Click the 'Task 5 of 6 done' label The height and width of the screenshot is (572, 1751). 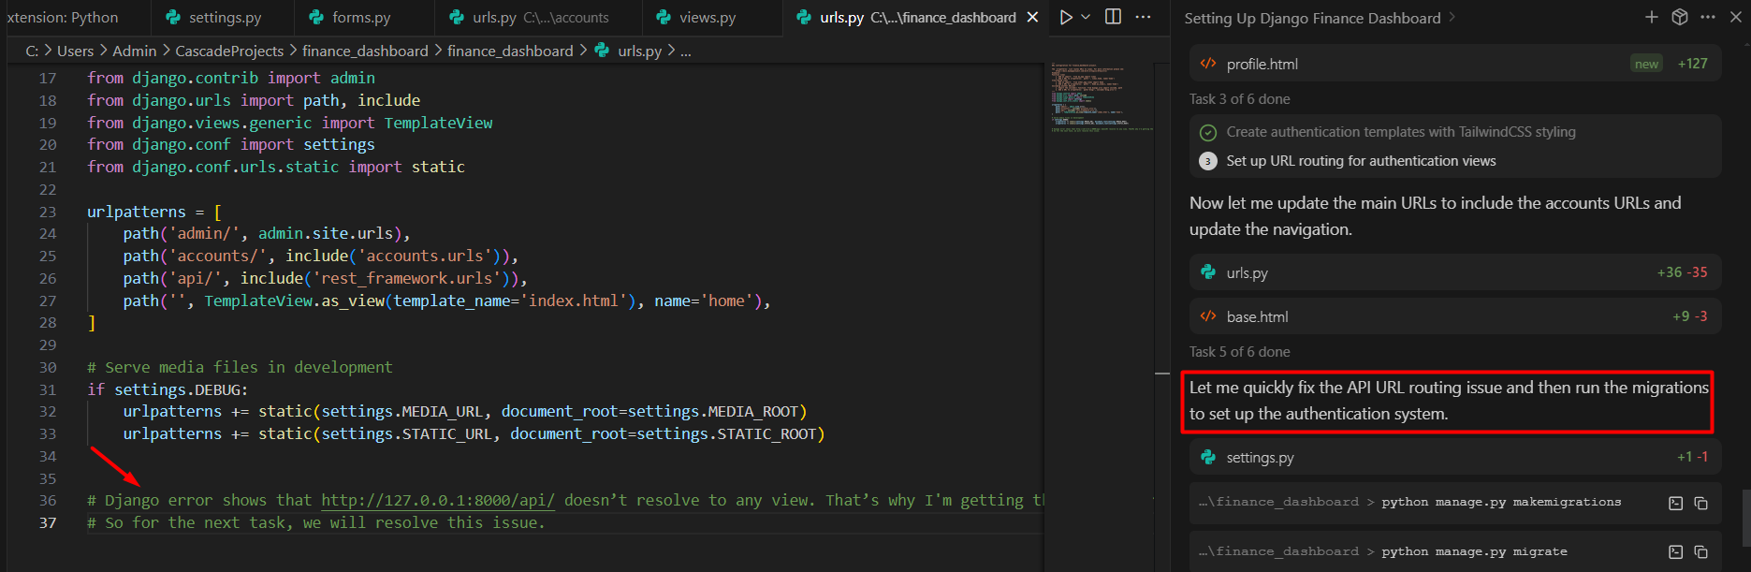(x=1239, y=352)
